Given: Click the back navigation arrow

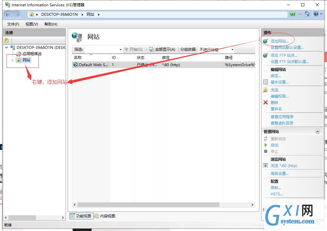Looking at the screenshot, I should (x=8, y=14).
